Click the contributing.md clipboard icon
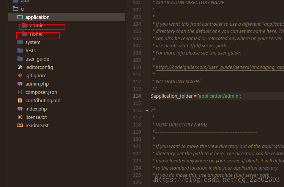Screen dimensions: 284x187 click(20, 100)
